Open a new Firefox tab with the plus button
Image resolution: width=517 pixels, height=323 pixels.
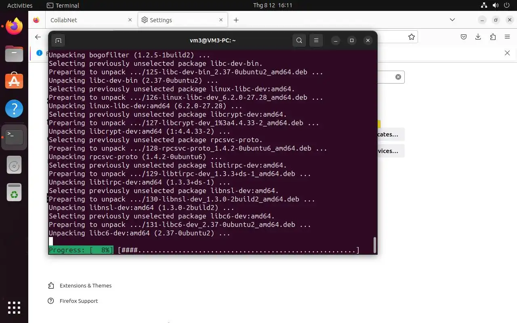[x=236, y=20]
